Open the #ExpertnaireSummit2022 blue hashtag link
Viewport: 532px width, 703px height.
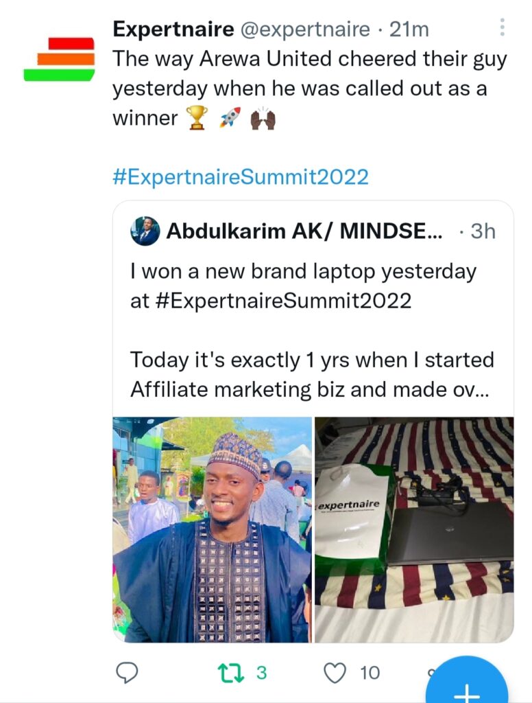[240, 177]
